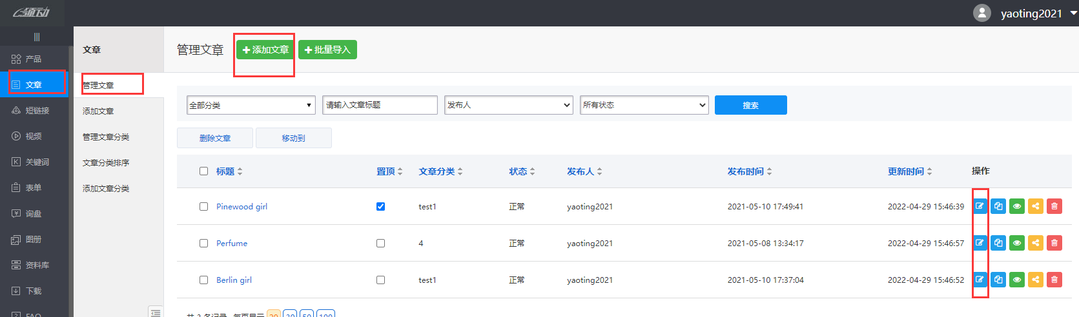
Task: Open the yaoting2021 account dropdown
Action: click(1038, 14)
